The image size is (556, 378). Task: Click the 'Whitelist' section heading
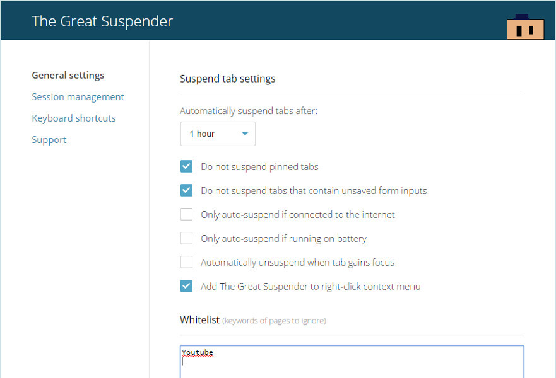click(199, 319)
